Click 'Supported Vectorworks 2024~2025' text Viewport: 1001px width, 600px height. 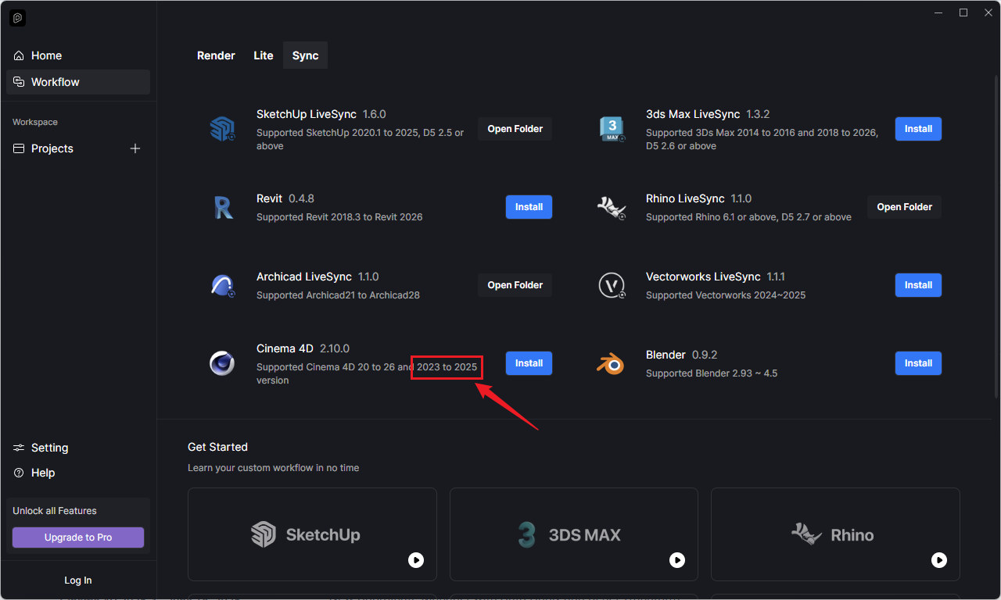pos(726,295)
